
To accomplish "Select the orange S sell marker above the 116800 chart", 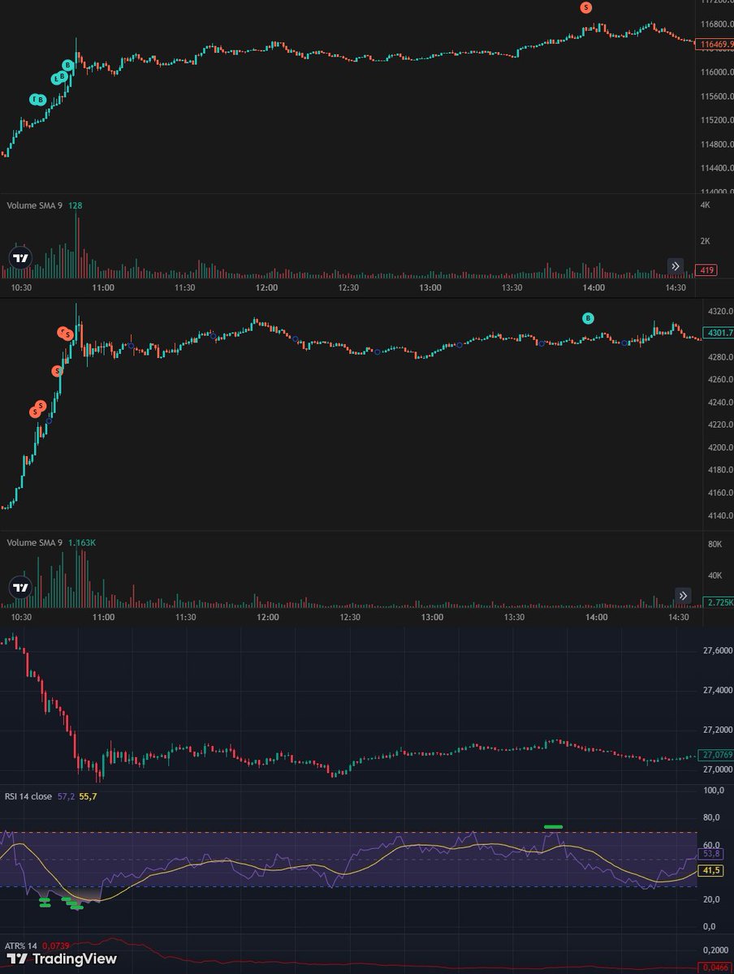I will pos(586,7).
